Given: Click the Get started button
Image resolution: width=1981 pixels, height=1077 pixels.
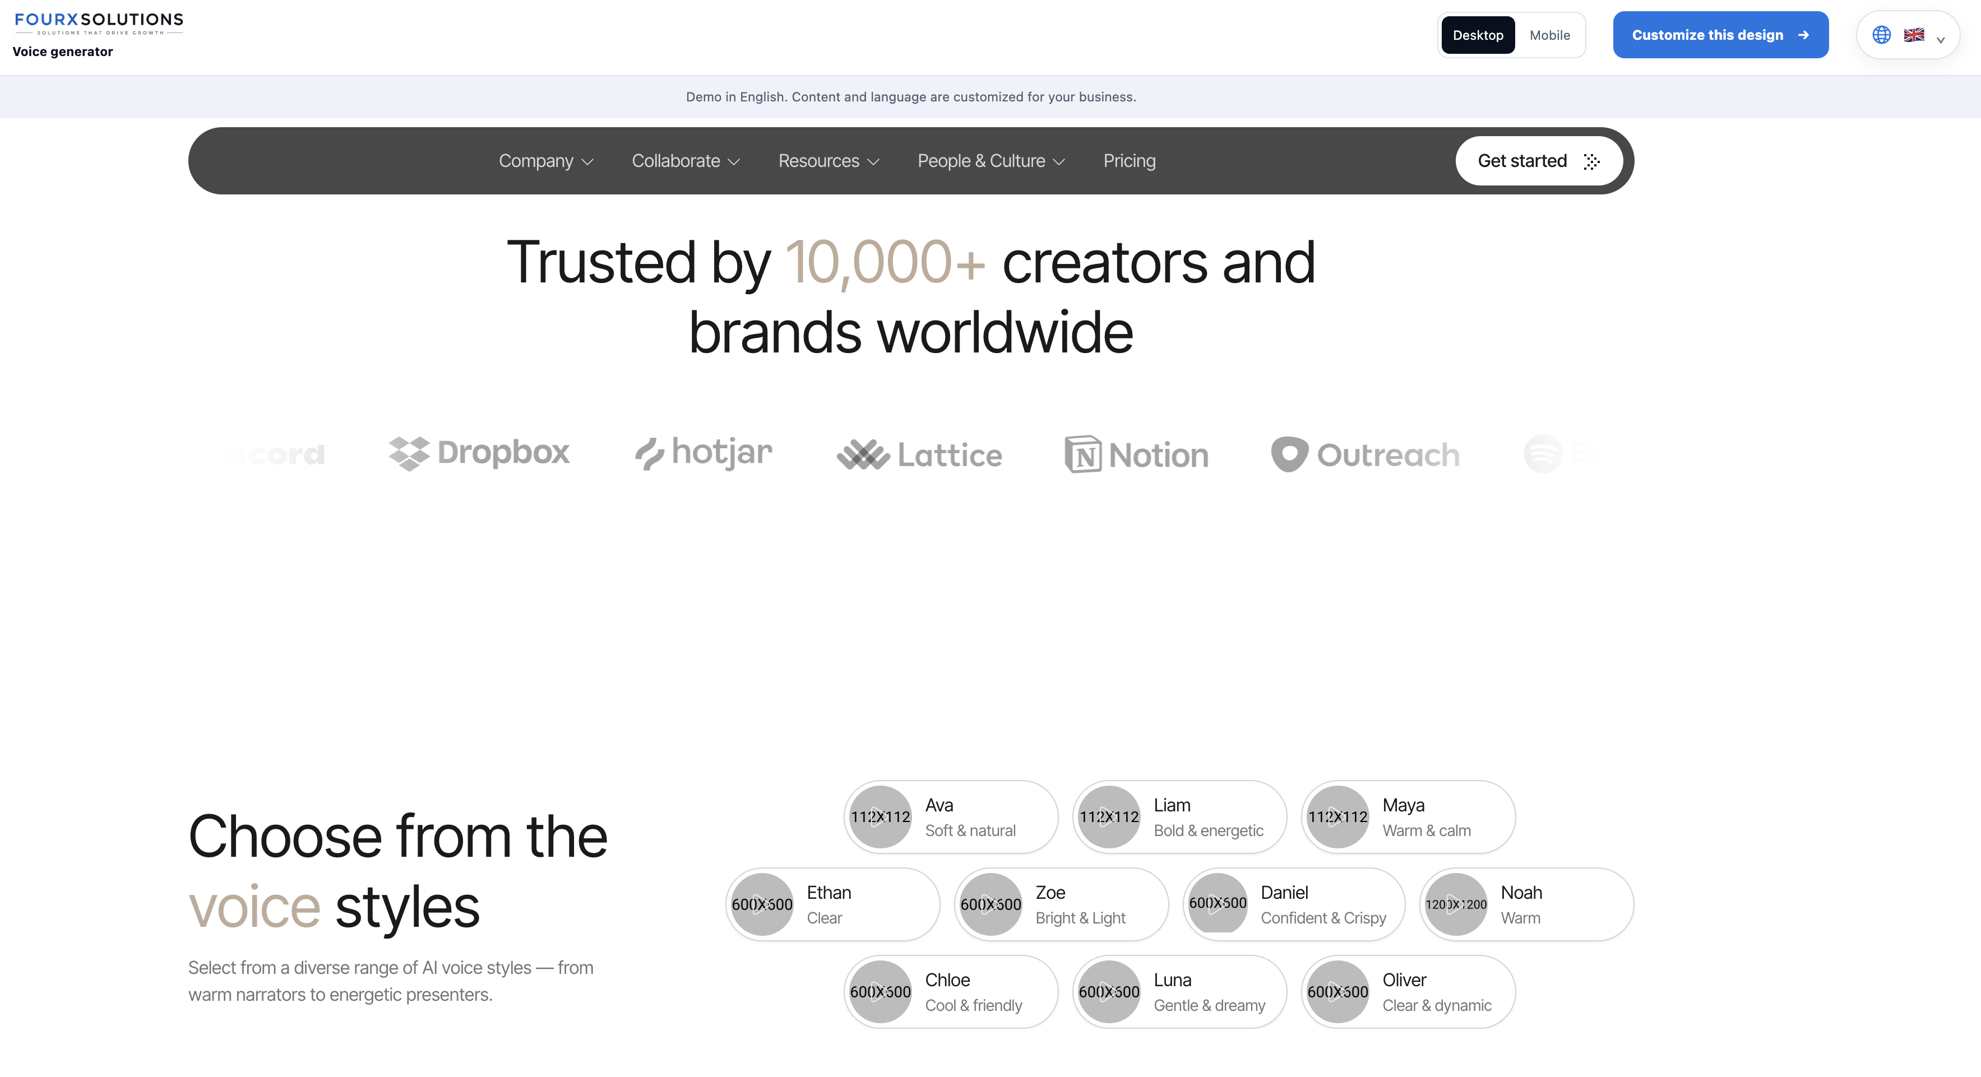Looking at the screenshot, I should coord(1539,161).
